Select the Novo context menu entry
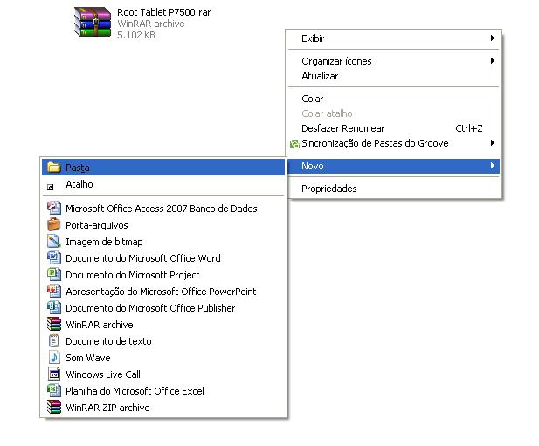 393,166
